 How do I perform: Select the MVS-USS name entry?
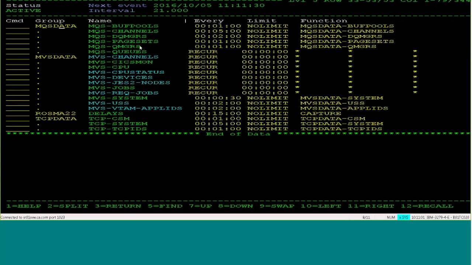pyautogui.click(x=109, y=103)
